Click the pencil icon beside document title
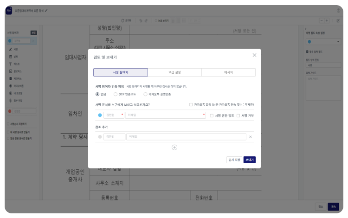Viewport: 348px width, 218px height. point(46,10)
